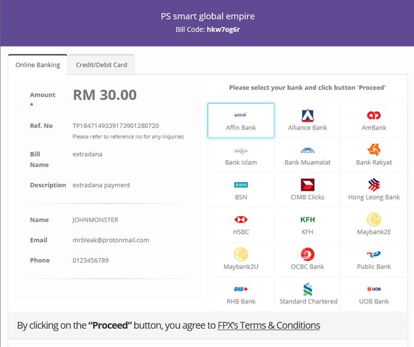
Task: Choose the CIMB Clicks red logo
Action: click(307, 184)
